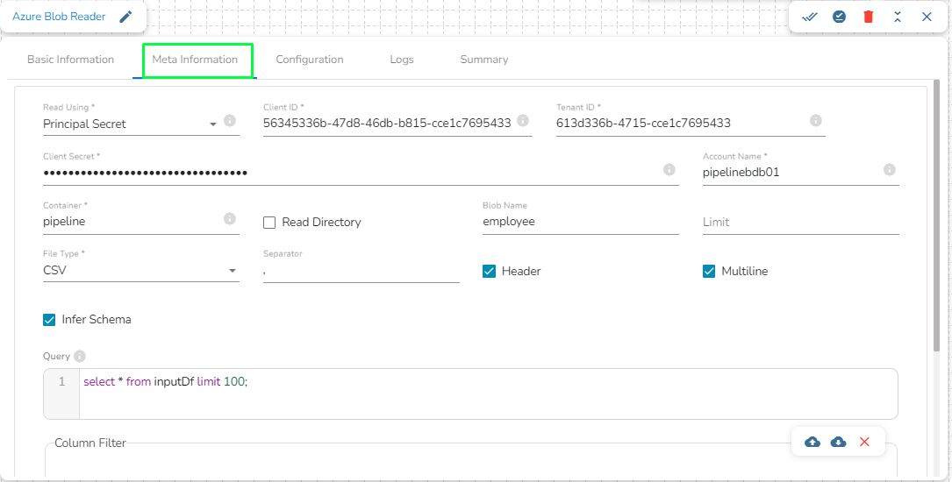This screenshot has height=482, width=952.
Task: Uncheck the Header checkbox
Action: tap(489, 271)
